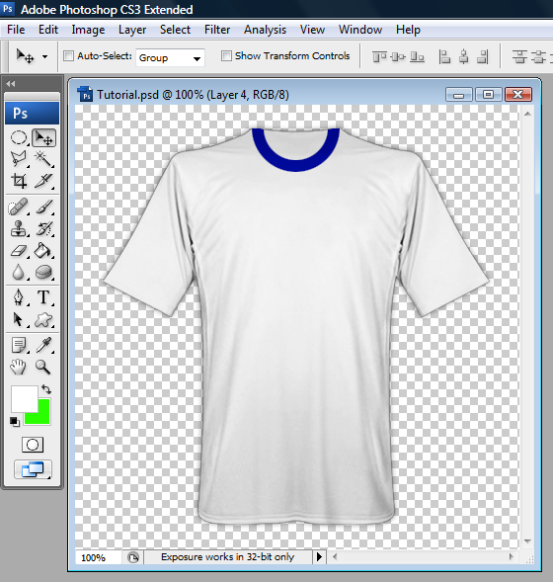Pick the Clone Stamp tool

click(19, 228)
